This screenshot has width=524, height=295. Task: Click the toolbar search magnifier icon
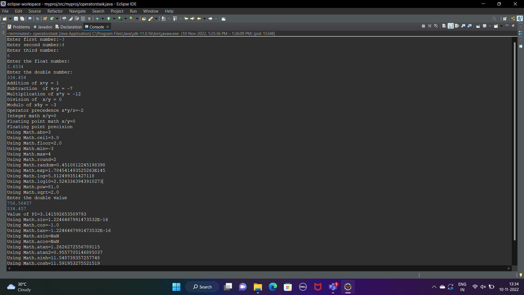pos(494,19)
